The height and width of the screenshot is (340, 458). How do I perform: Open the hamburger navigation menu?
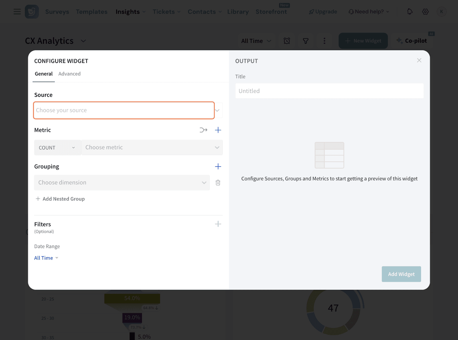point(17,12)
